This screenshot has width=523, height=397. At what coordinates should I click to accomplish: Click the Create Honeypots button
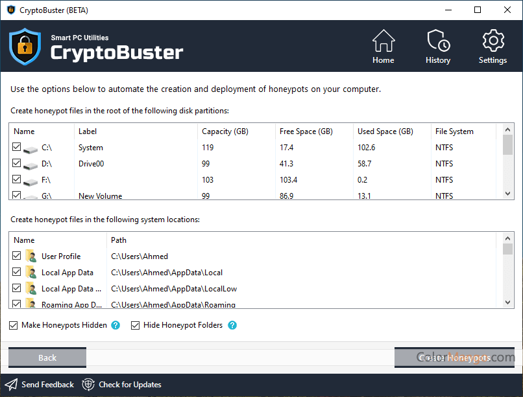click(x=454, y=357)
